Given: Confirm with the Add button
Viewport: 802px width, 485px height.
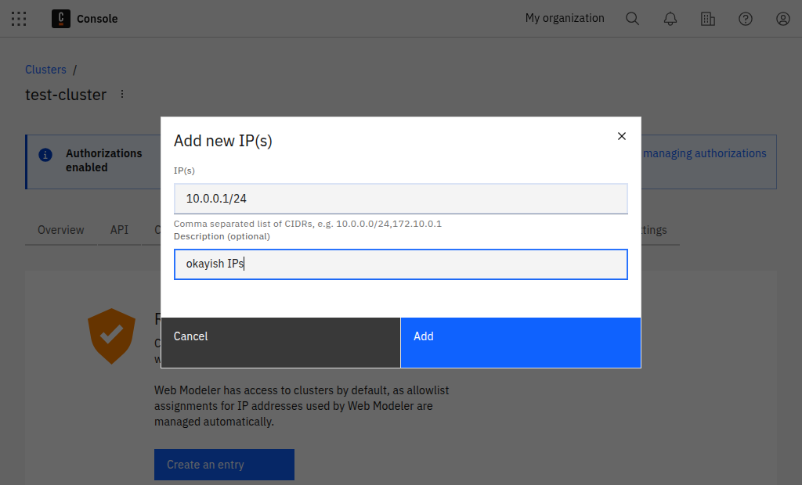Looking at the screenshot, I should (x=520, y=342).
